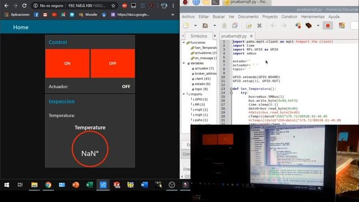
Task: Open Word from the taskbar
Action: point(144,185)
